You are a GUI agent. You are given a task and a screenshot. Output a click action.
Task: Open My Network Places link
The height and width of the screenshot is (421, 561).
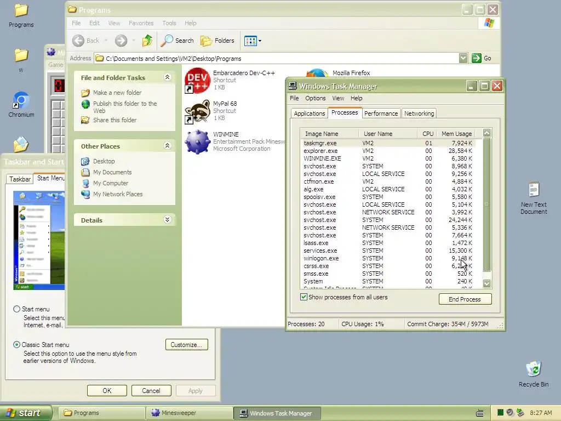click(x=118, y=194)
